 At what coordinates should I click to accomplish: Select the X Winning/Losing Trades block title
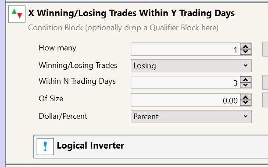point(131,13)
